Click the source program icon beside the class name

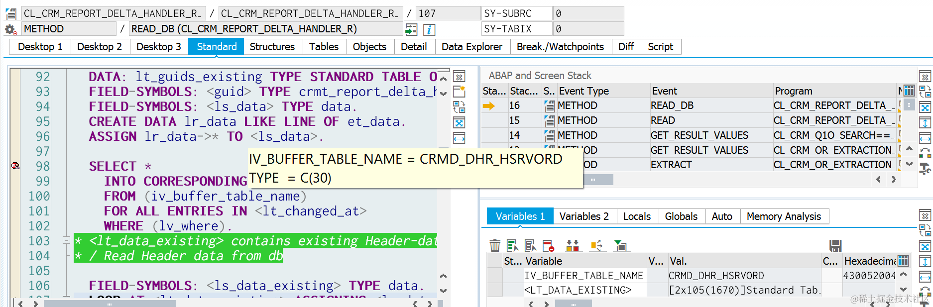[10, 13]
